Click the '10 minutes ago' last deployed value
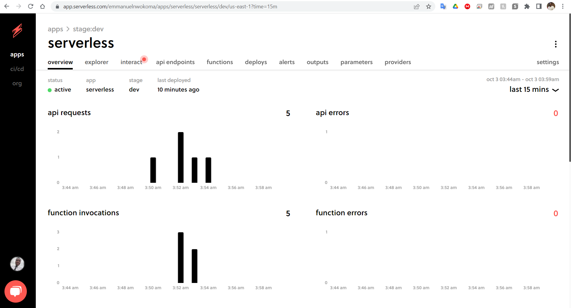571x308 pixels. point(178,89)
